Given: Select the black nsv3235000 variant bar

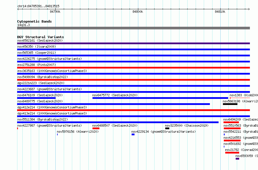Looking at the screenshot, I should 167,128.
